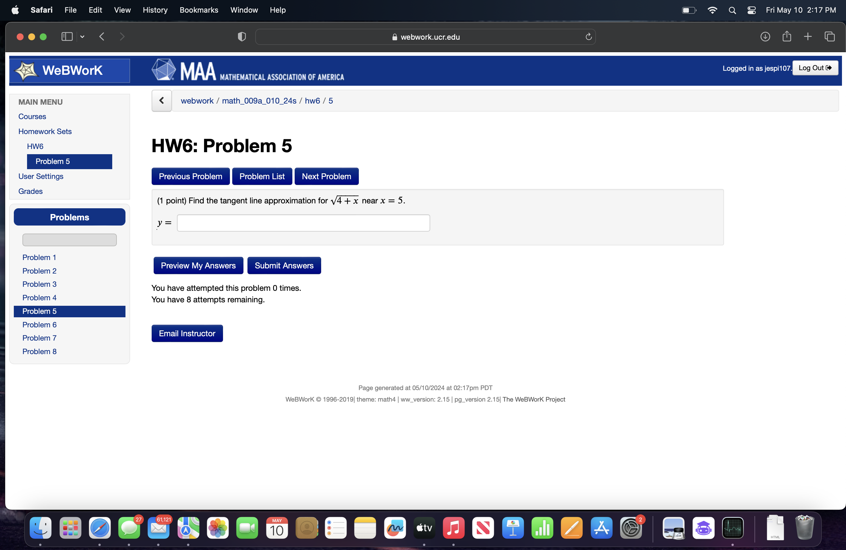Click the problems progress bar
This screenshot has width=846, height=550.
(69, 240)
